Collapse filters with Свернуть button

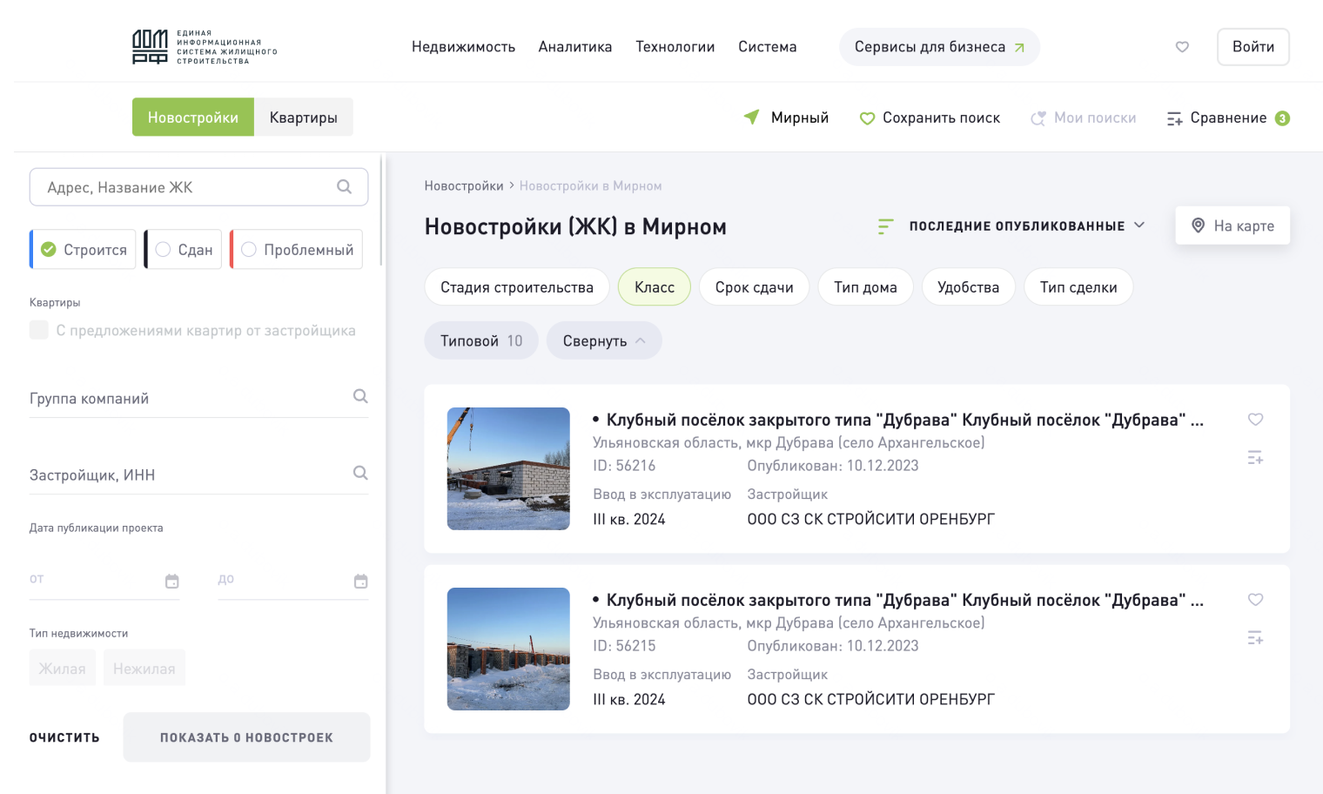point(604,341)
